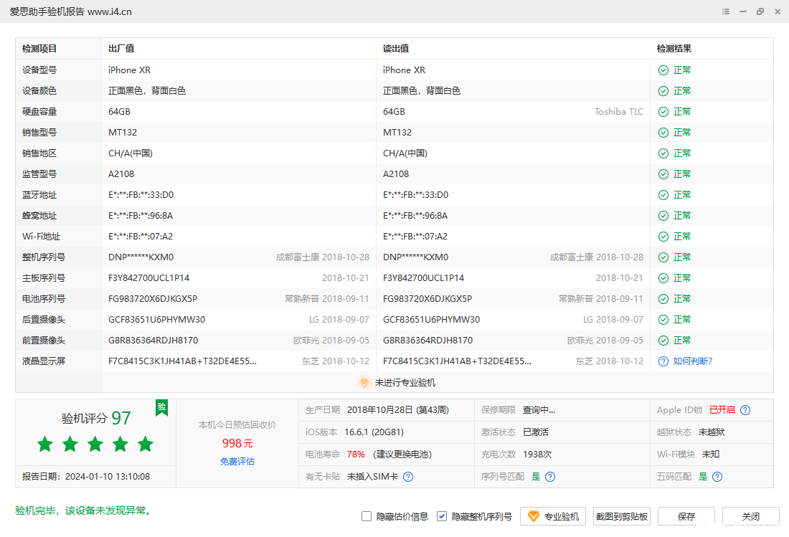The width and height of the screenshot is (789, 537).
Task: Select factory front camera serial G8R836364RDJH8170
Action: (153, 341)
